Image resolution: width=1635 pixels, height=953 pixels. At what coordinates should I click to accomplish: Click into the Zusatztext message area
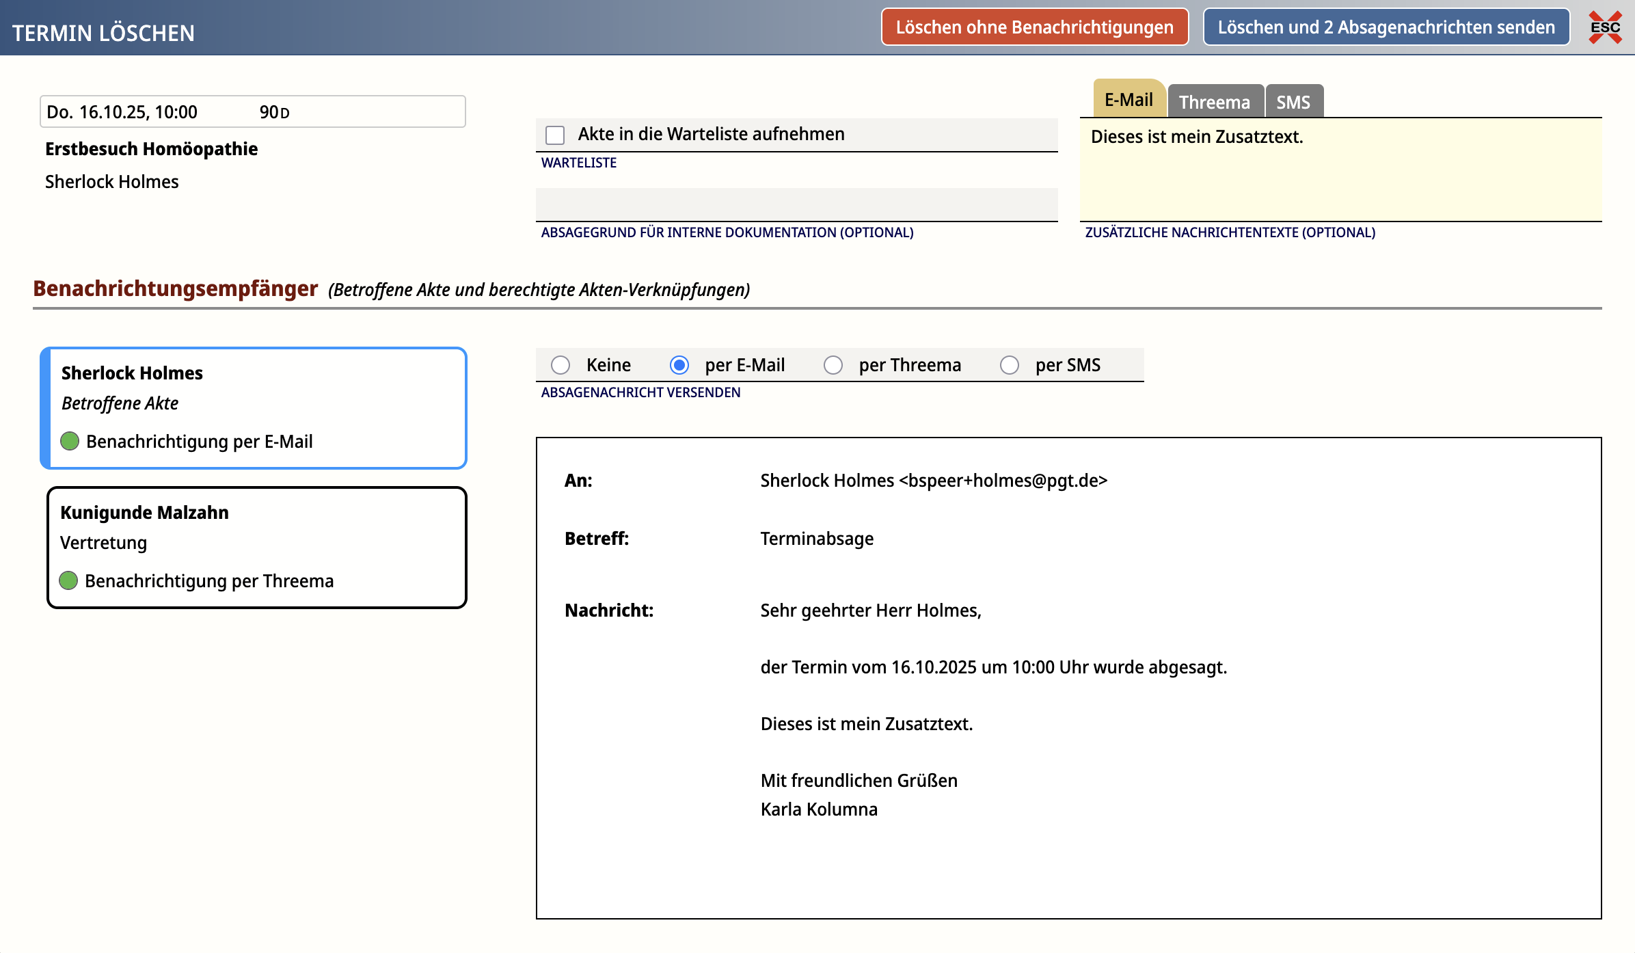pyautogui.click(x=1341, y=170)
